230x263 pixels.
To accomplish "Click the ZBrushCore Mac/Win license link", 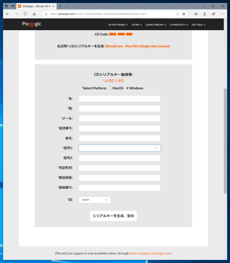I will pos(137,46).
